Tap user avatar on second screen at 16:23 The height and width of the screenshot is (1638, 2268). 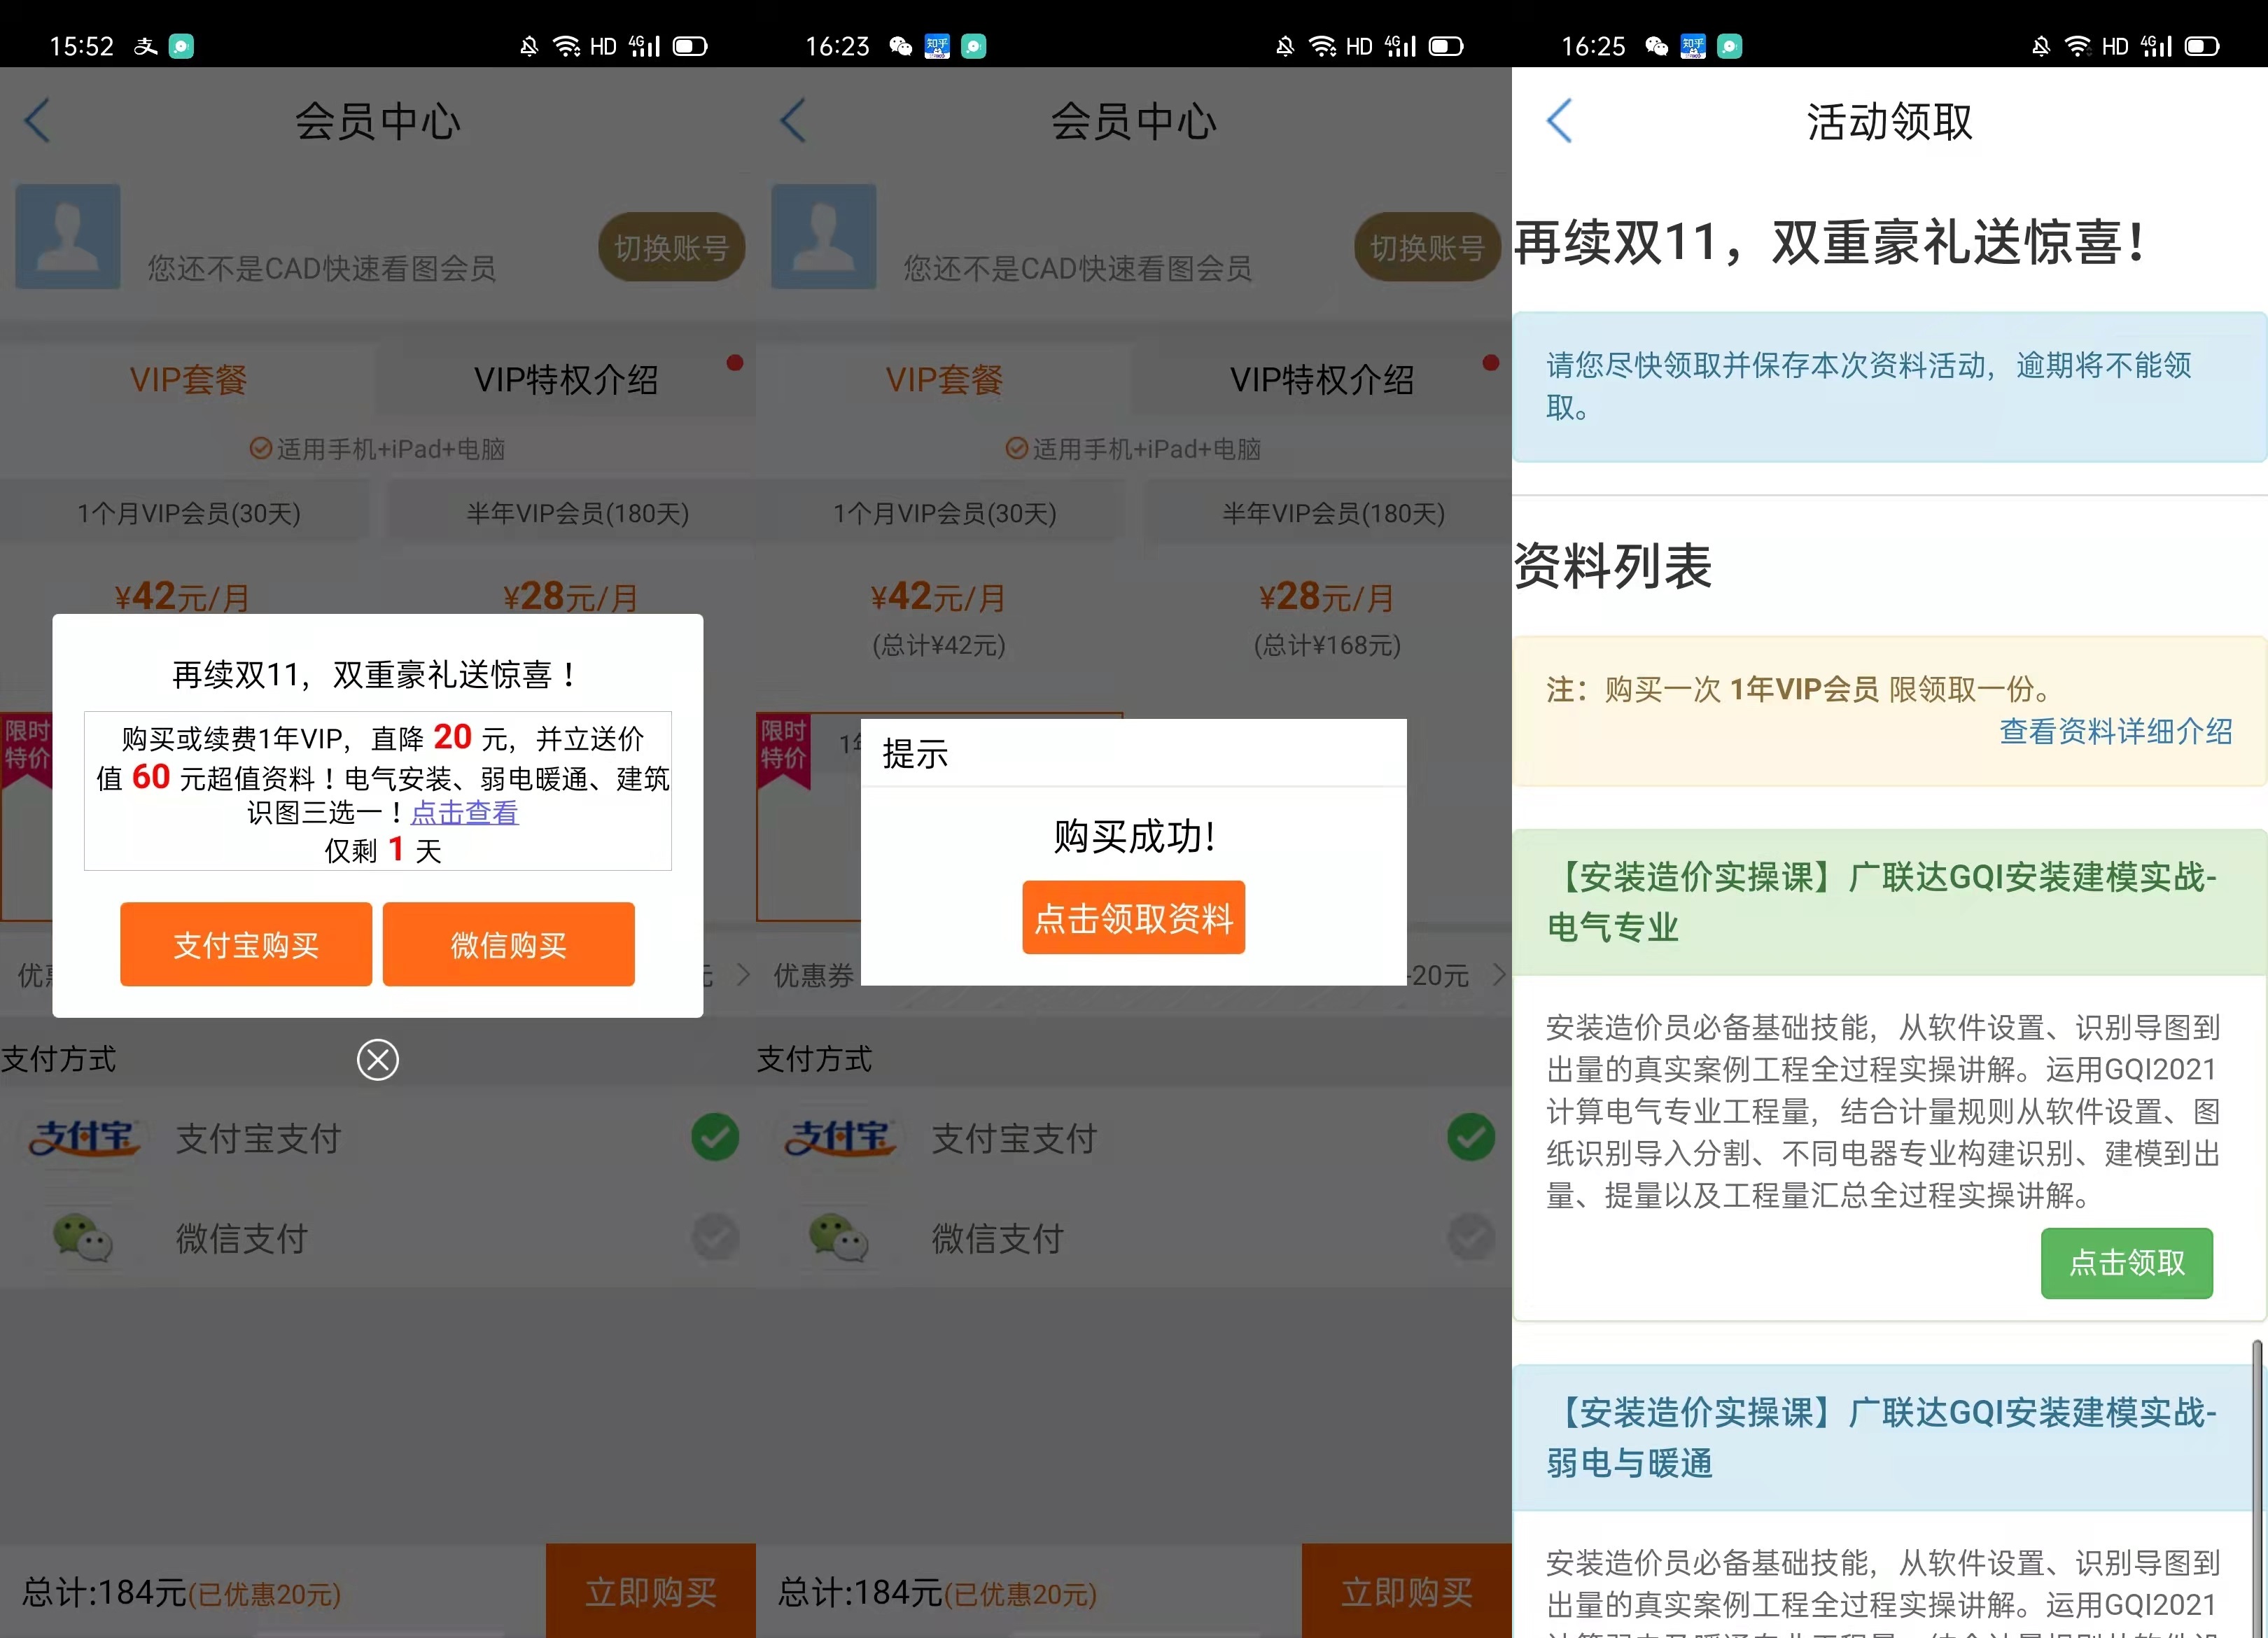pos(824,236)
